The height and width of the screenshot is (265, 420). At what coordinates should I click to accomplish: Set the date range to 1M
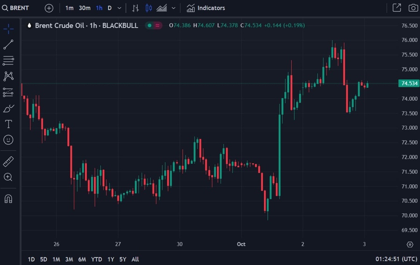[56, 259]
